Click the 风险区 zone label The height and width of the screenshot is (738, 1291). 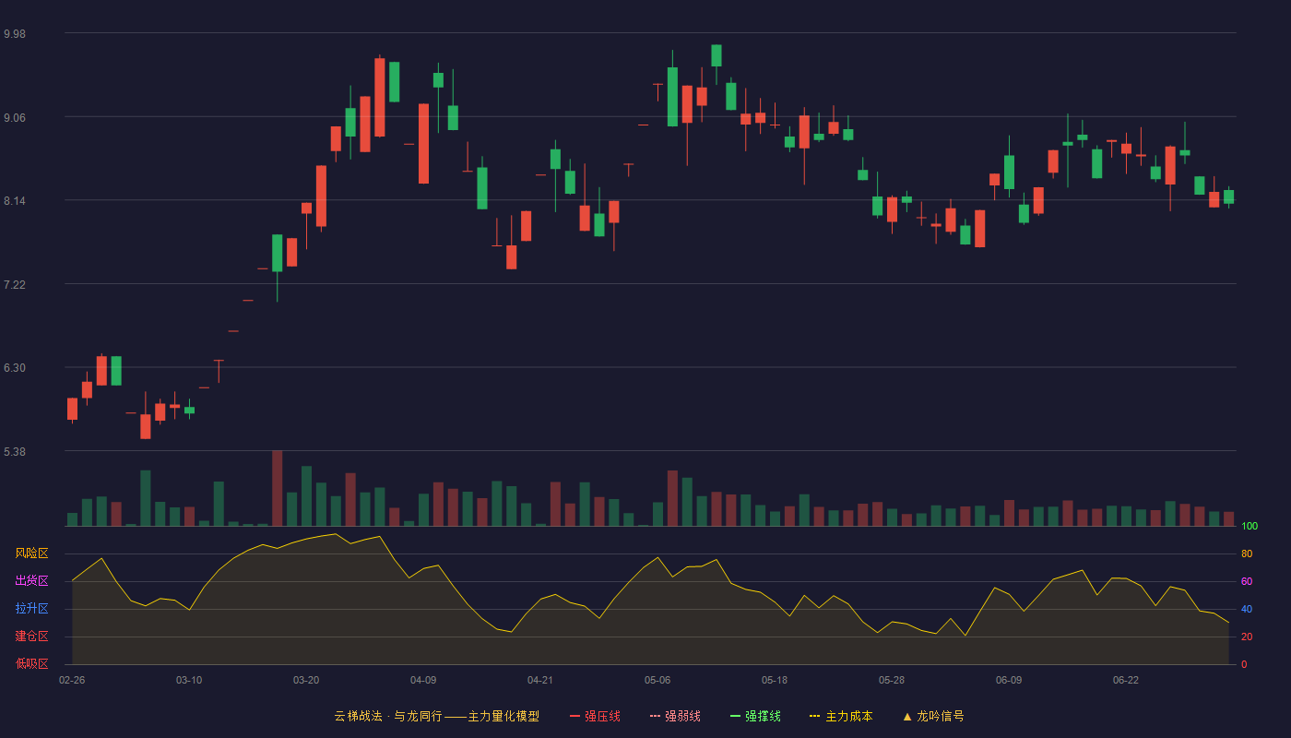(32, 553)
